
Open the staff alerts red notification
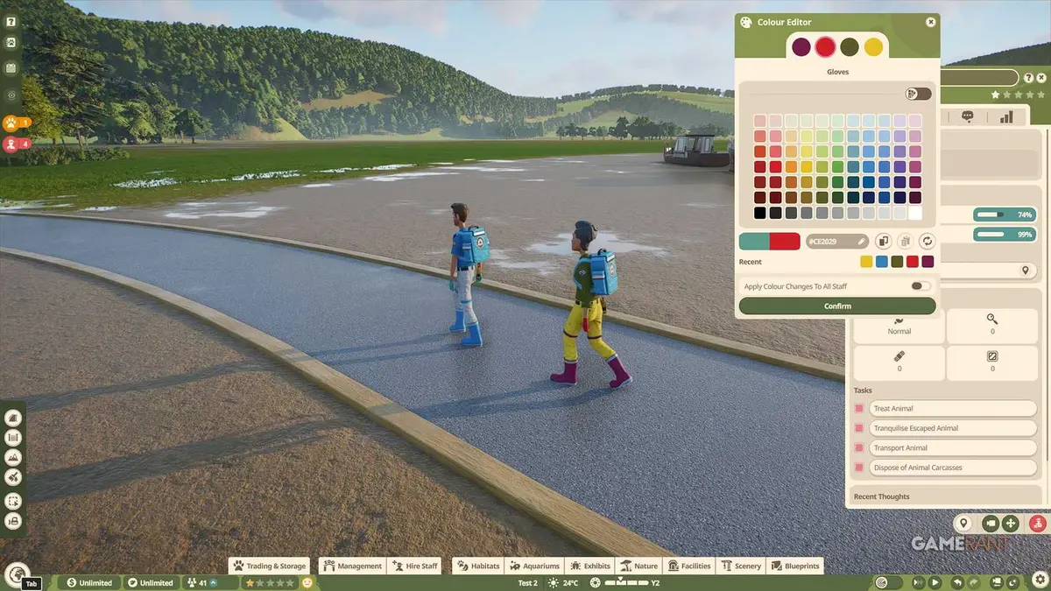coord(18,144)
